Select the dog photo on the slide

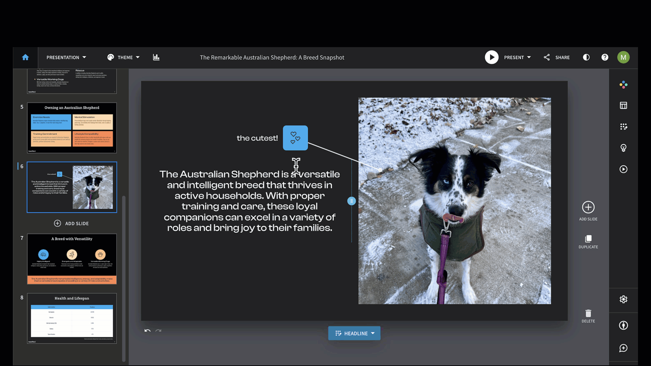(455, 201)
